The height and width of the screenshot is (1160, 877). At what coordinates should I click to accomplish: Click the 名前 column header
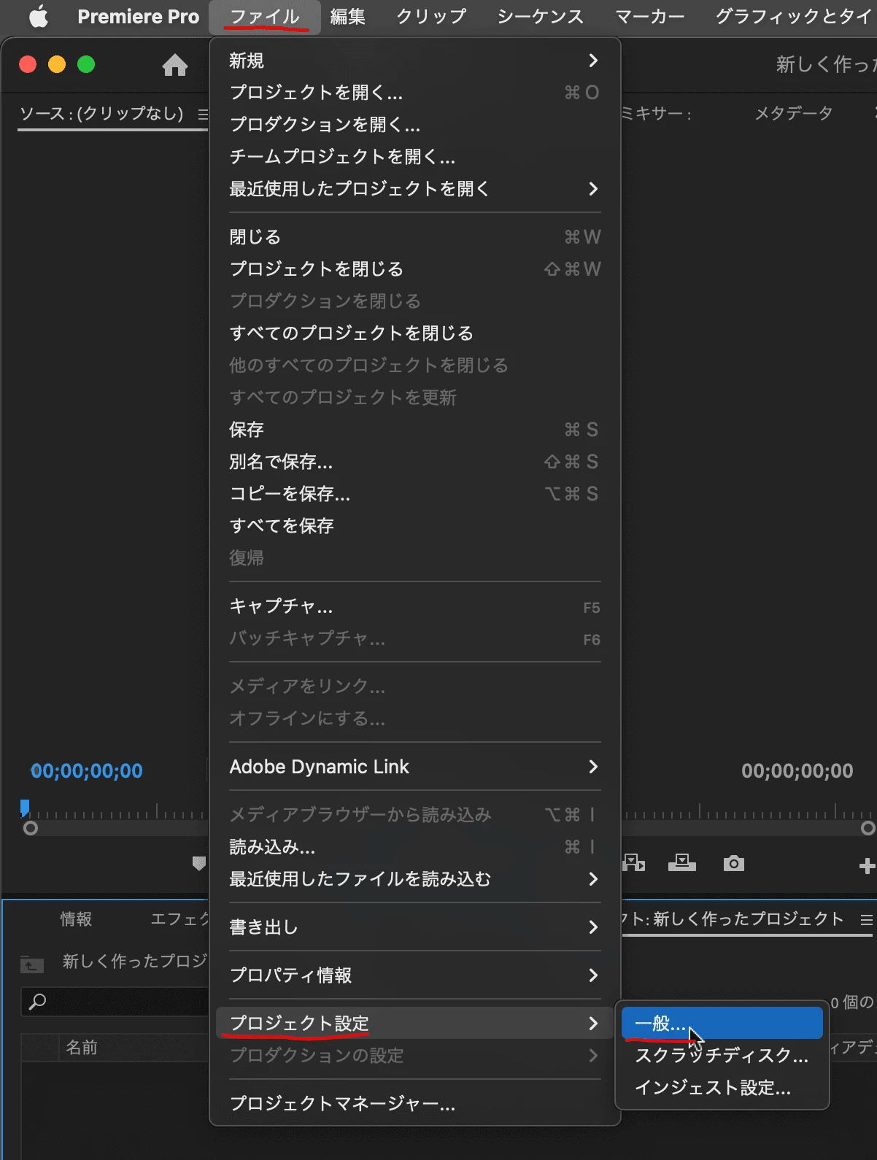tap(82, 1048)
